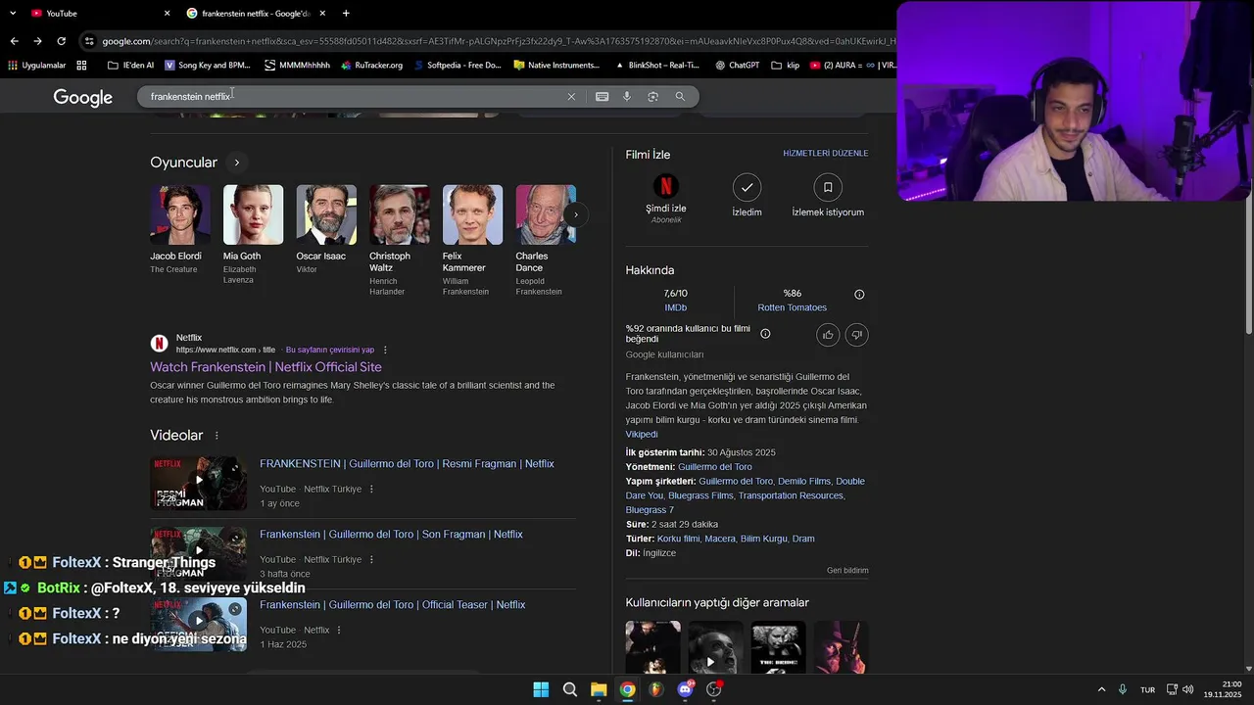Open the Discord taskbar icon
1254x705 pixels.
[x=685, y=689]
